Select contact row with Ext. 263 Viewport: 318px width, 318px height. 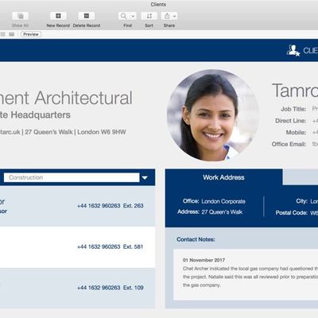point(77,206)
